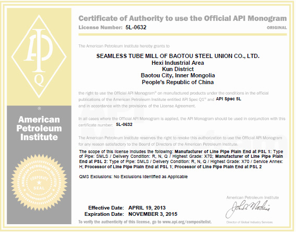Click the Seamless Tube Mill company name
This screenshot has width=296, height=232.
pos(178,56)
